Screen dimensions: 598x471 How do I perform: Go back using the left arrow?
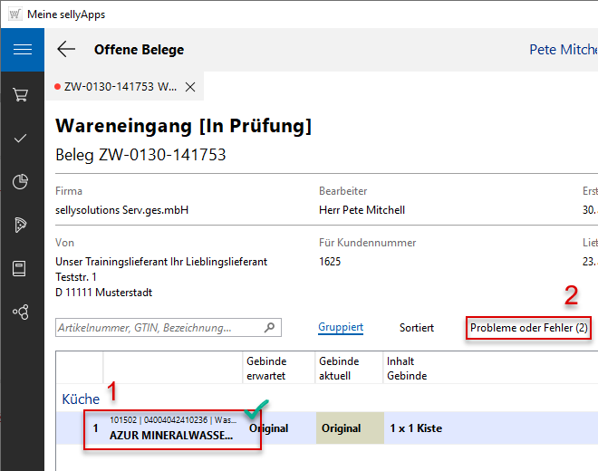coord(66,50)
